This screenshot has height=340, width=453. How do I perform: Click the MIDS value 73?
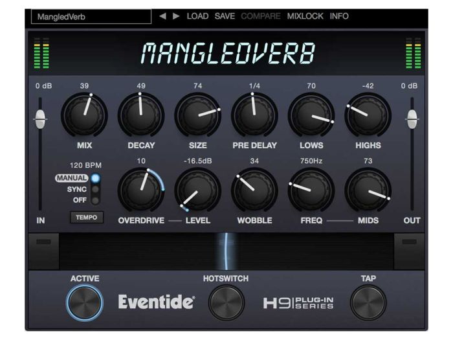pyautogui.click(x=368, y=161)
